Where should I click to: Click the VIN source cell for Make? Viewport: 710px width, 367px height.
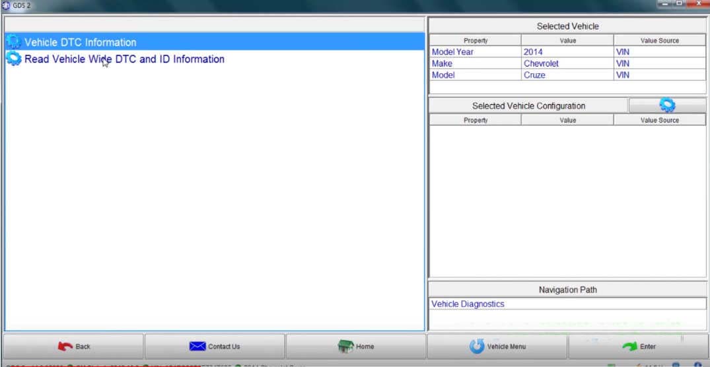(660, 64)
